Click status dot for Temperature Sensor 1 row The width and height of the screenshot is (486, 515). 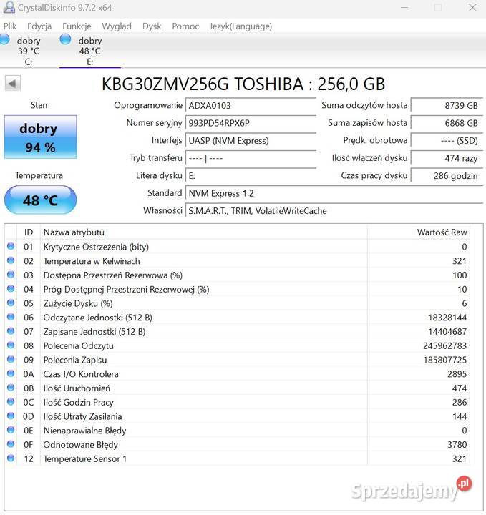tap(11, 458)
